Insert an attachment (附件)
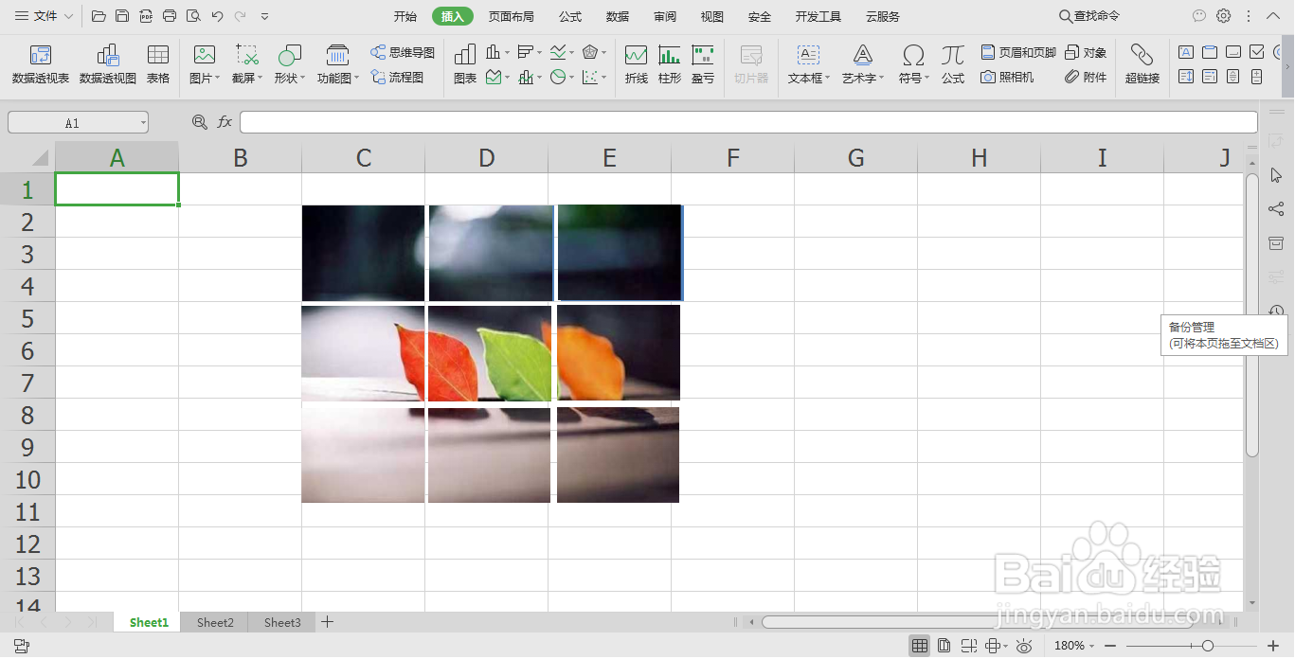1295x659 pixels. pos(1086,77)
